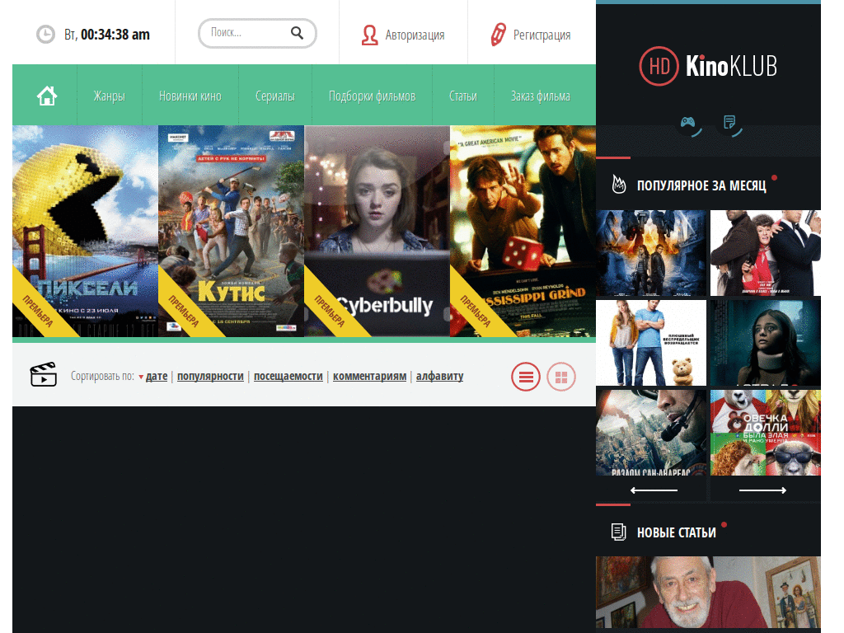Click the time display 00:34:38 am
This screenshot has width=844, height=633.
click(x=115, y=35)
